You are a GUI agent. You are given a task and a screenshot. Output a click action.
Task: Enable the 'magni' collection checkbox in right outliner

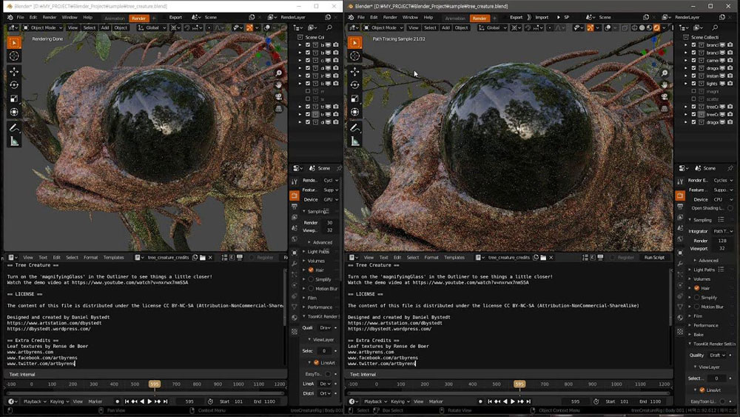693,91
